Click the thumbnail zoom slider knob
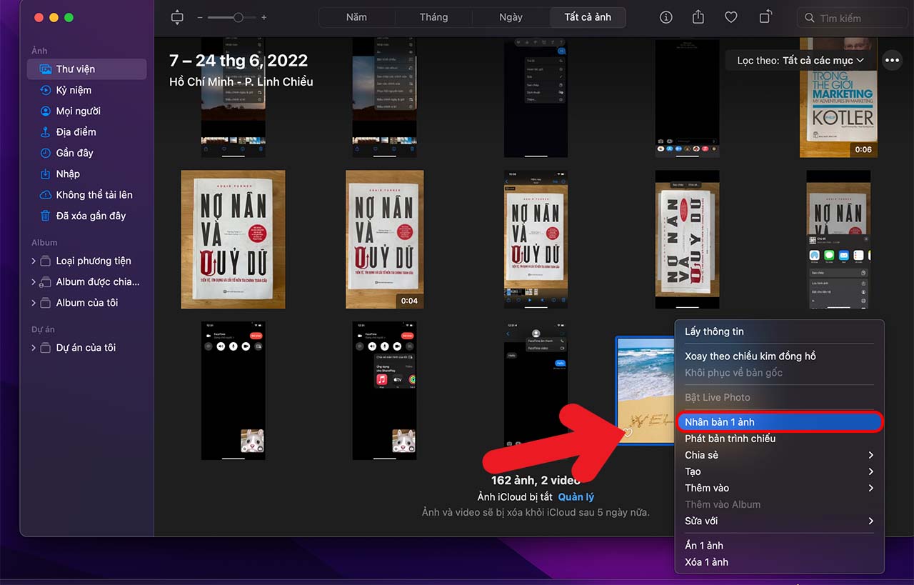Image resolution: width=914 pixels, height=585 pixels. coord(238,18)
